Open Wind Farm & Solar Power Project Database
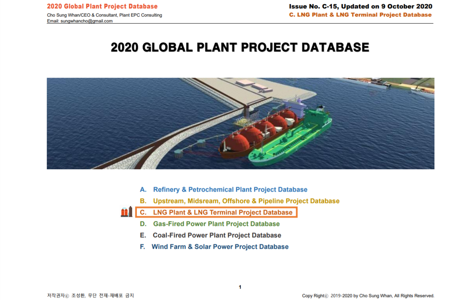Screen dimensions: 465x300 (220, 247)
